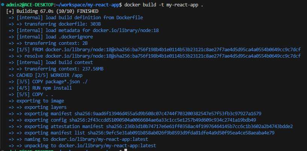Click the CACHED [2/5] WORKDIR /app line
Screen dimensions: 307x151
(45, 75)
